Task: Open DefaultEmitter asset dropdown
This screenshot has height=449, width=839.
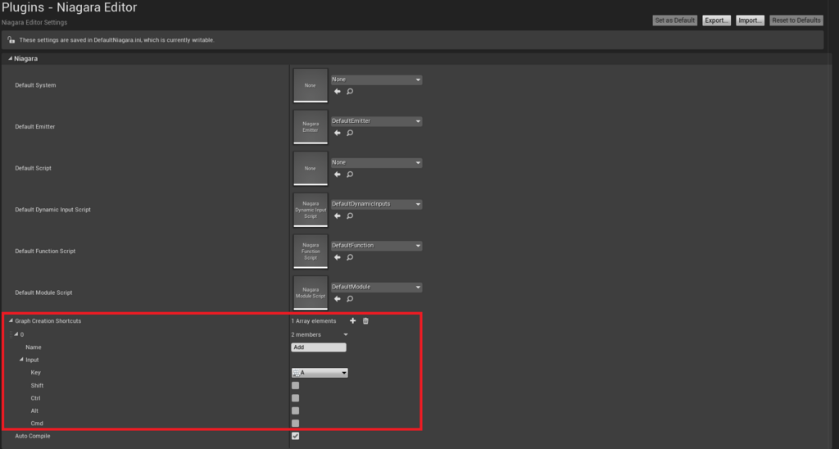Action: (377, 121)
